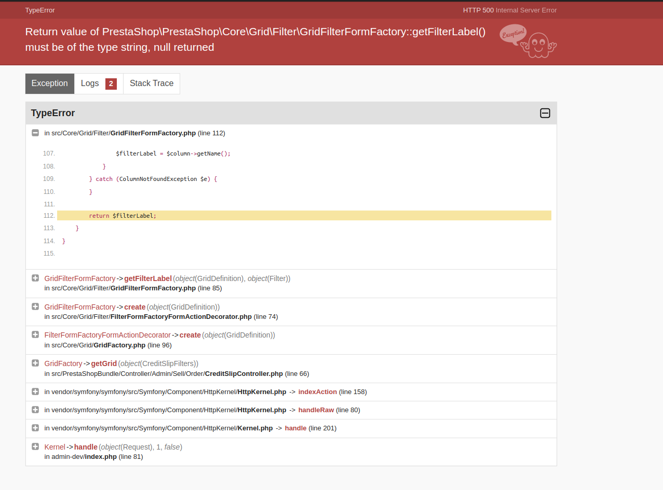Image resolution: width=663 pixels, height=490 pixels.
Task: Collapse the GridFilterFormFactory.php line 112 trace
Action: pyautogui.click(x=35, y=133)
